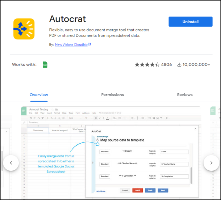Open the Standard dropdown for the Class row
This screenshot has height=200, width=221.
pos(104,152)
